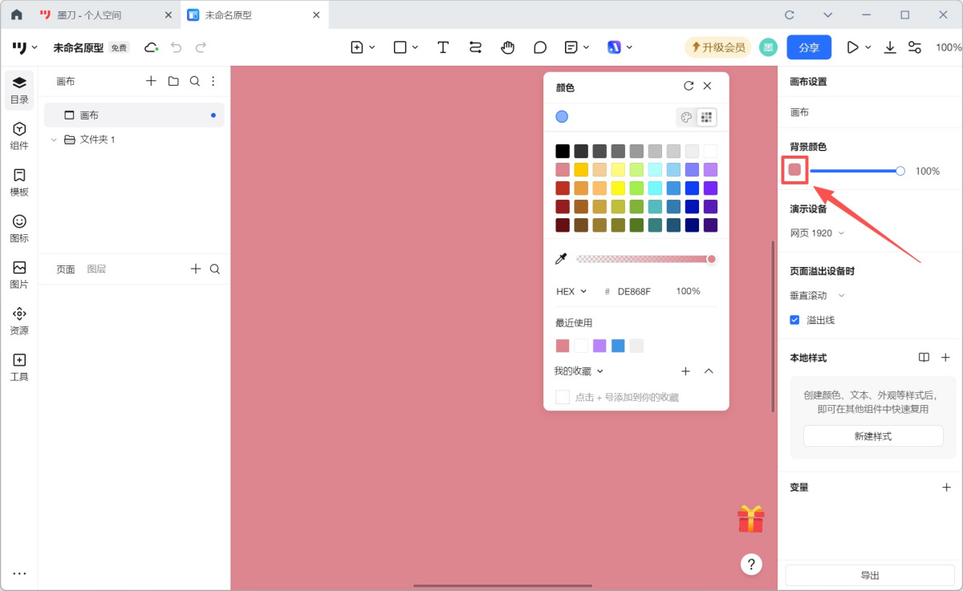
Task: Select the Text tool in toolbar
Action: pos(443,47)
